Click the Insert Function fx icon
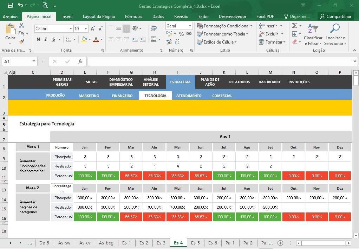Screen dimensions: 359x249 [x=80, y=61]
